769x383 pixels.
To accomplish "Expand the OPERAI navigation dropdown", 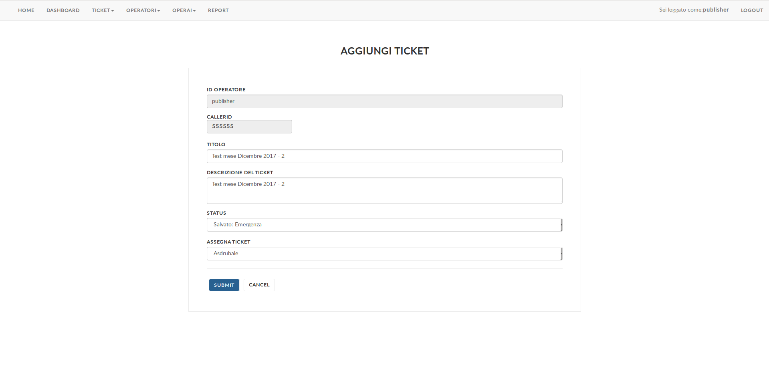I will 184,10.
